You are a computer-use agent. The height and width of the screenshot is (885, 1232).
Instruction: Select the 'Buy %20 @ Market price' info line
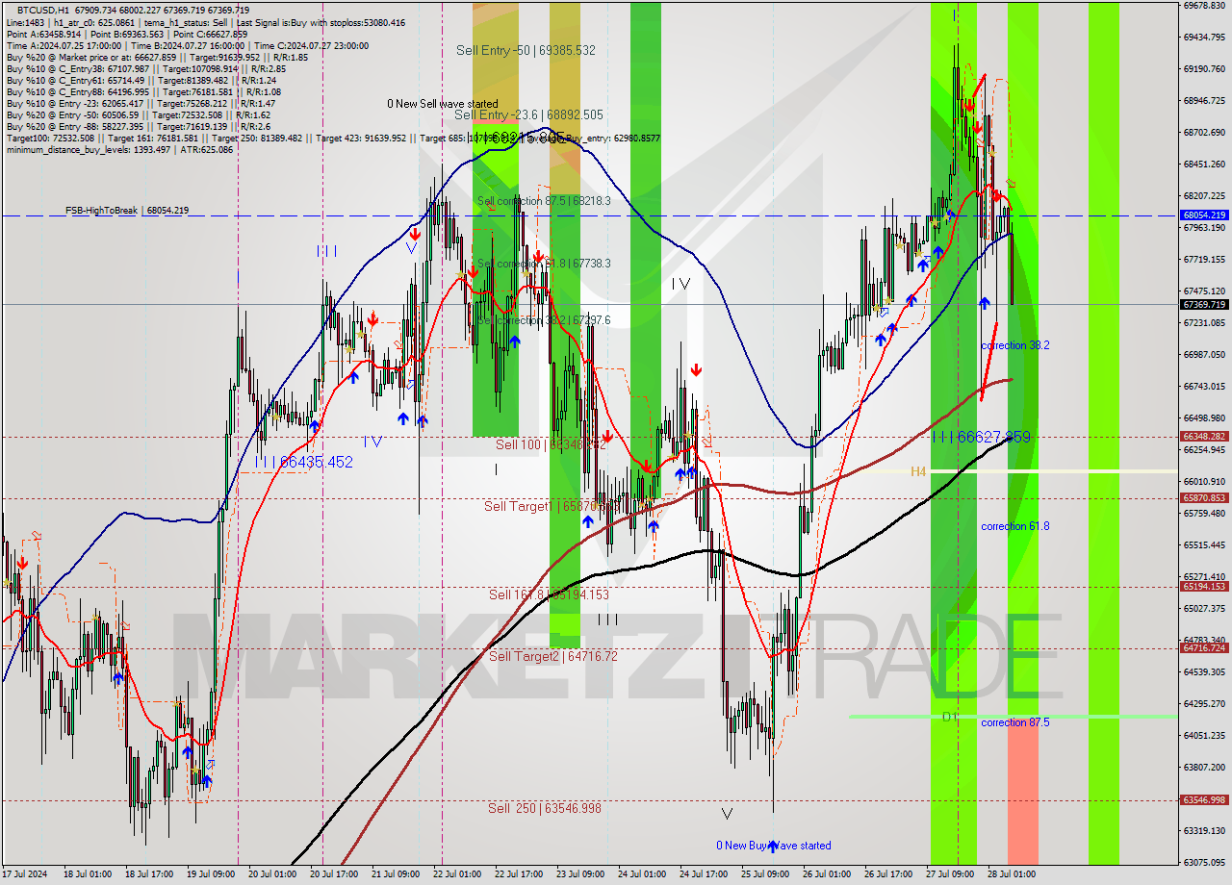[x=157, y=57]
